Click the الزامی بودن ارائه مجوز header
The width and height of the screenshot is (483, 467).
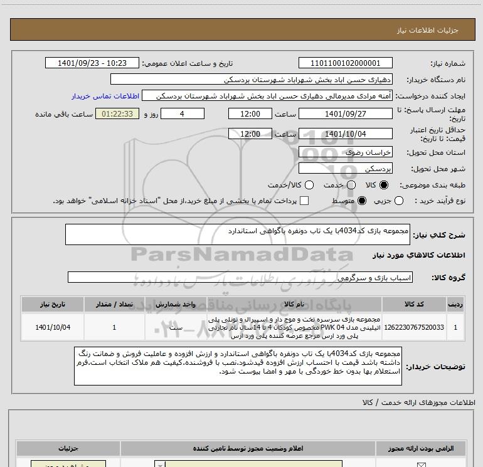(420, 448)
